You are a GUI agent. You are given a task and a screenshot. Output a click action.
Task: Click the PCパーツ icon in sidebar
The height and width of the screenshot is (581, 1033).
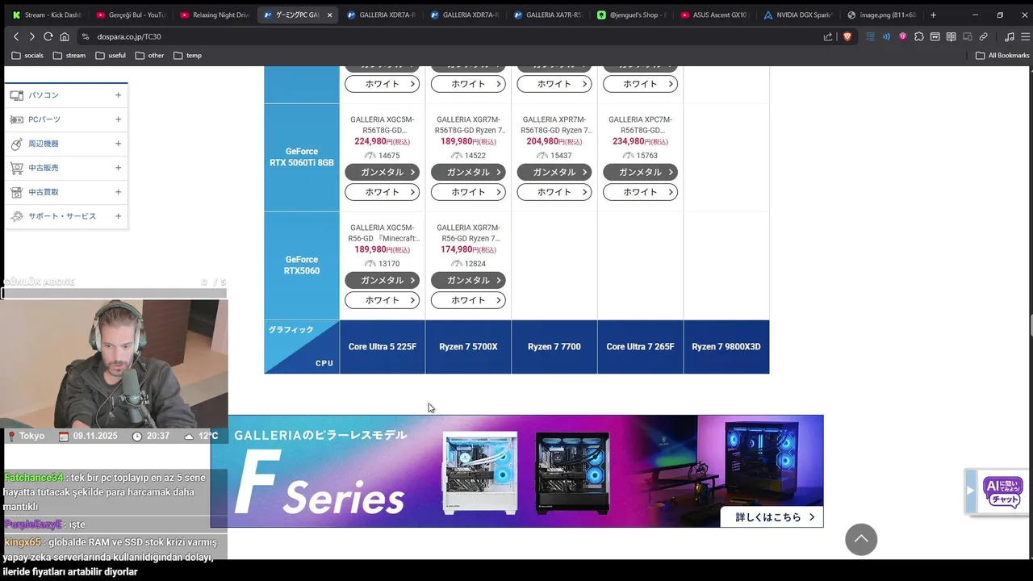click(x=16, y=119)
